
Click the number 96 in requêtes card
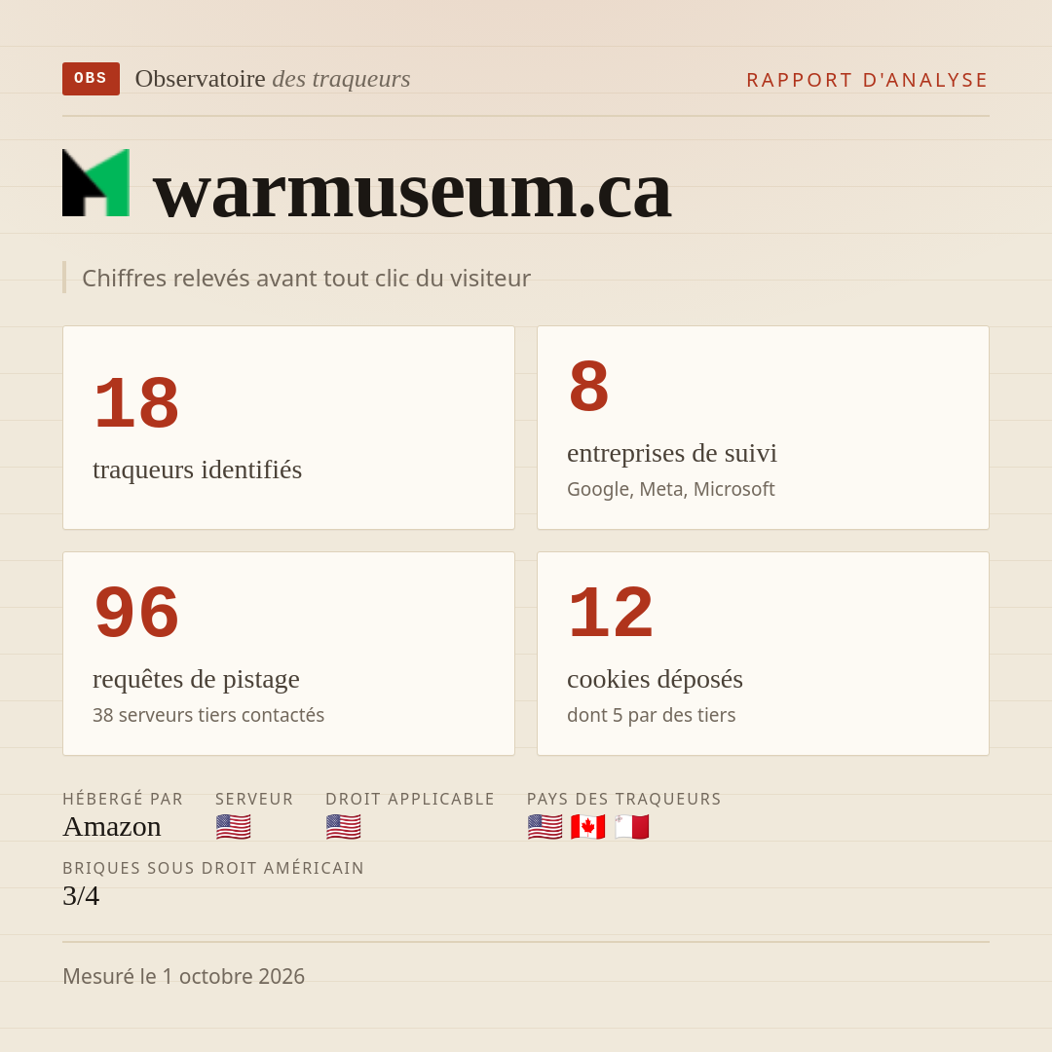pyautogui.click(x=136, y=612)
